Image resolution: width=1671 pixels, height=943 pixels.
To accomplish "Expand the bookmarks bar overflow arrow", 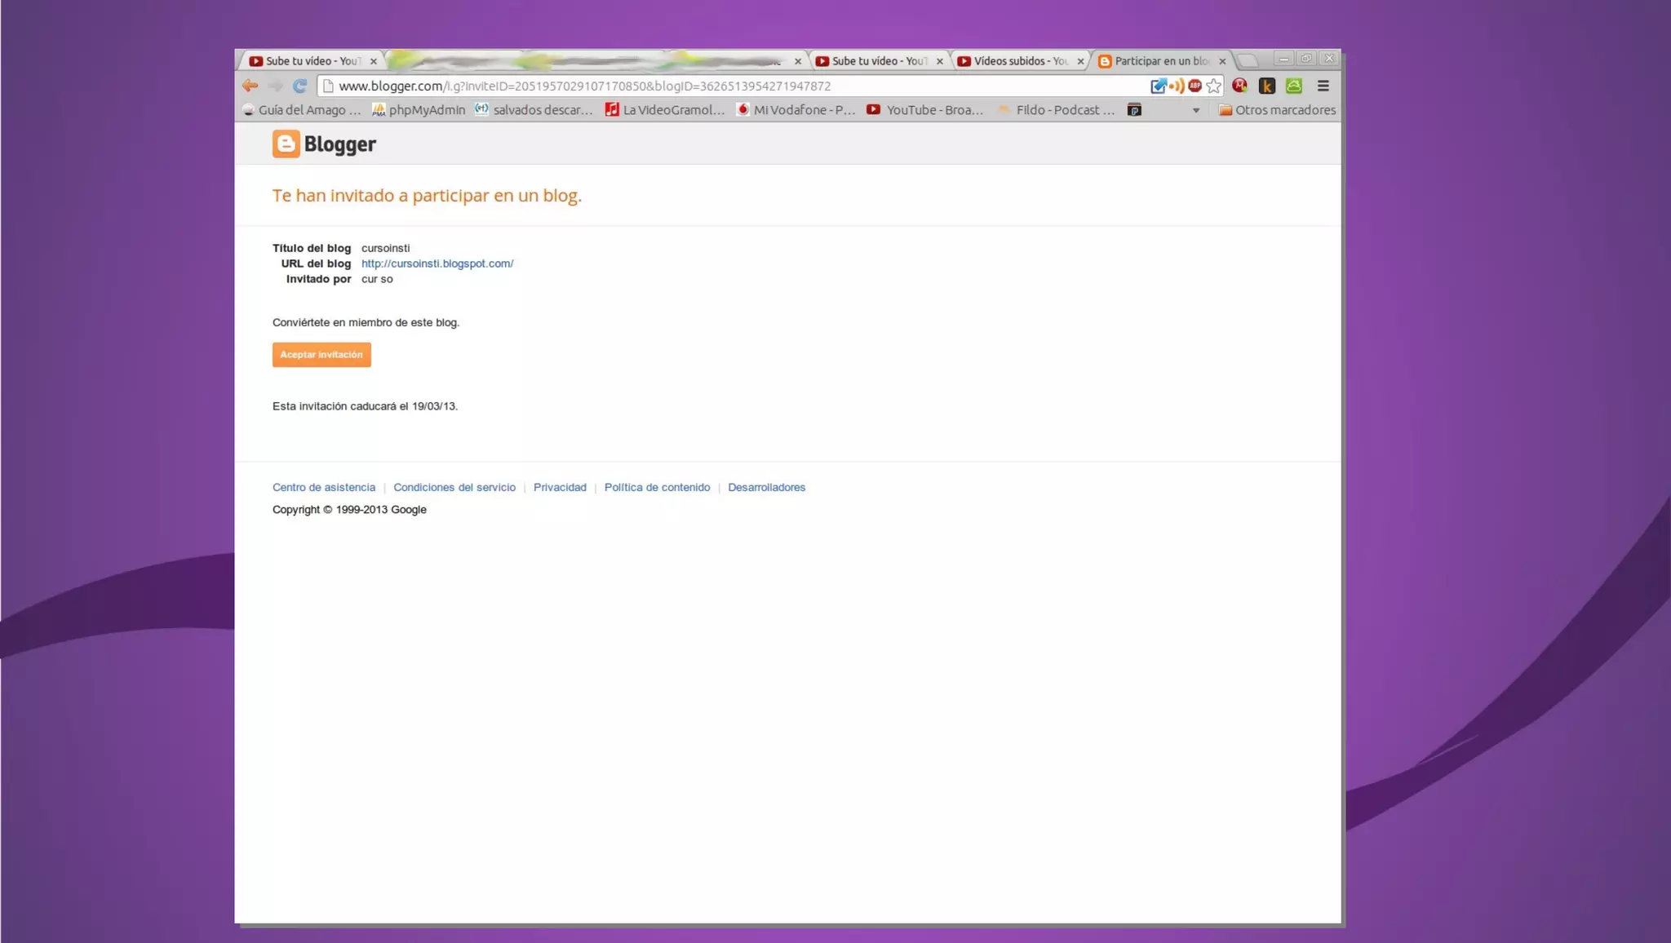I will 1196,110.
